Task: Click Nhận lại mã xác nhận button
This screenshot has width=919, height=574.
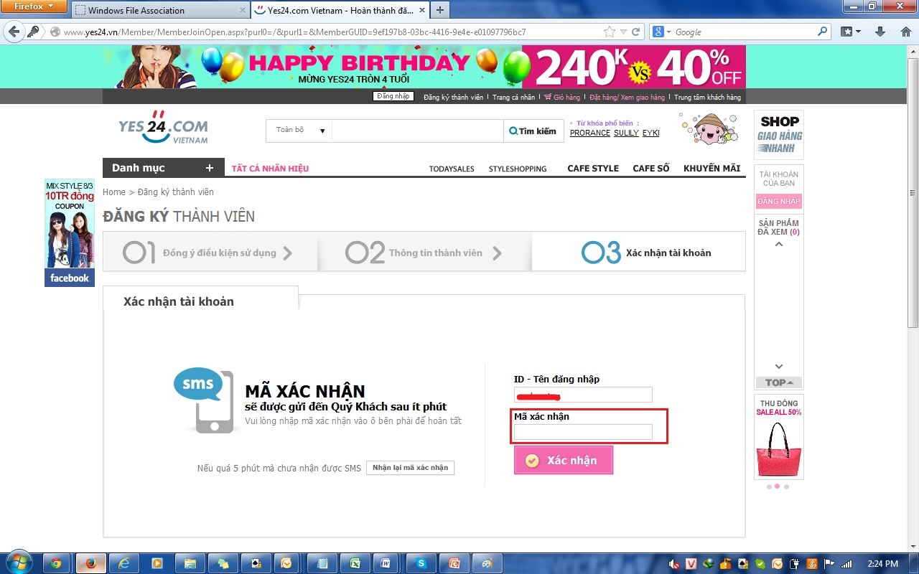Action: [x=410, y=468]
